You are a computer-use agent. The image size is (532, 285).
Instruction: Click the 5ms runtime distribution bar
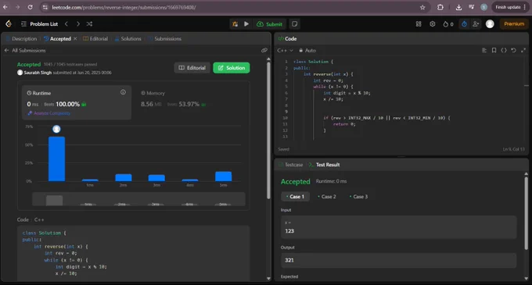click(x=223, y=176)
